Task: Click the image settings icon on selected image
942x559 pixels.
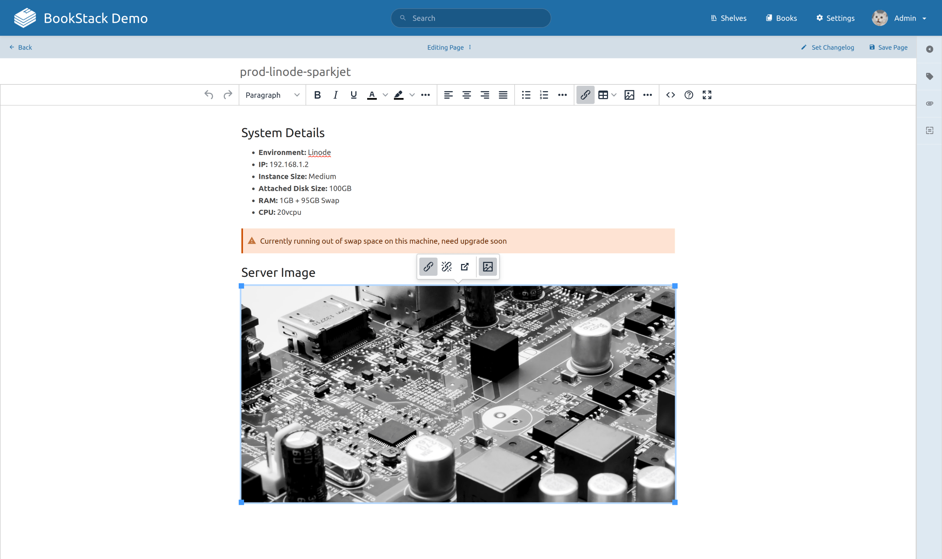Action: point(488,267)
